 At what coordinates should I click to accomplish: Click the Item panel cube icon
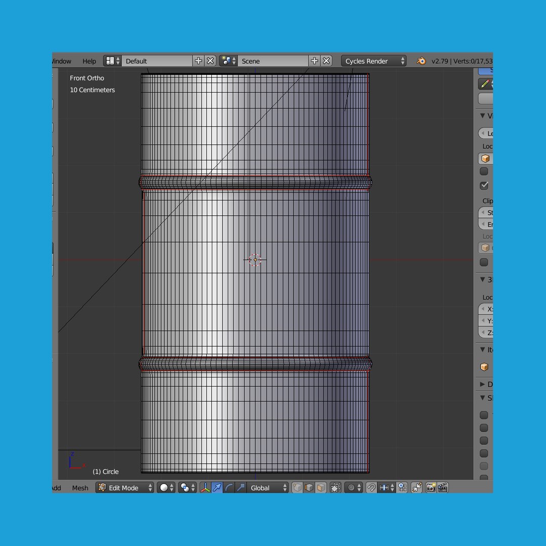[484, 367]
